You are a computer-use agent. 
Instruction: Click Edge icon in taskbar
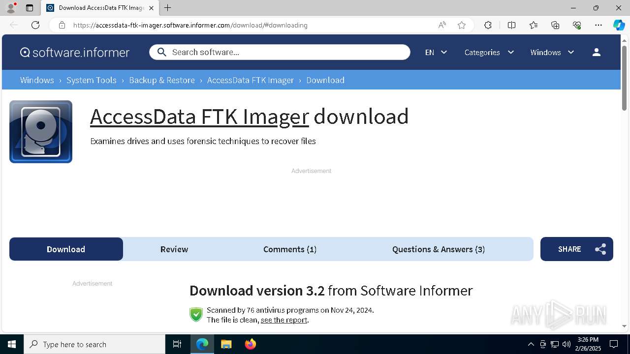point(202,344)
